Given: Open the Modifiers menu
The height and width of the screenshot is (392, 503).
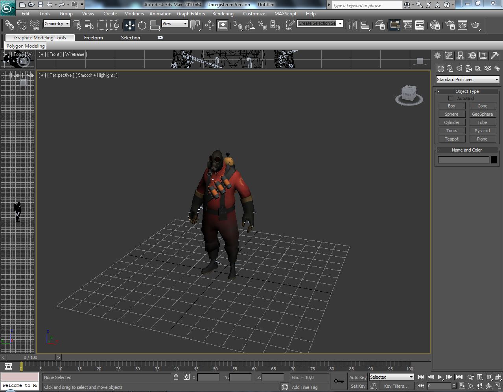Looking at the screenshot, I should click(x=134, y=13).
